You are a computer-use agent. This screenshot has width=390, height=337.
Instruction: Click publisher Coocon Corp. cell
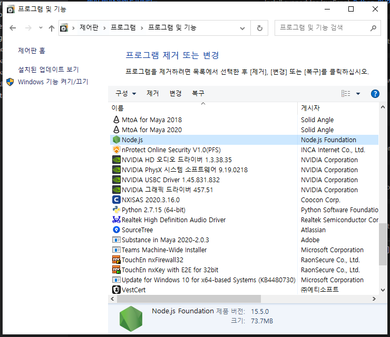[x=320, y=200]
